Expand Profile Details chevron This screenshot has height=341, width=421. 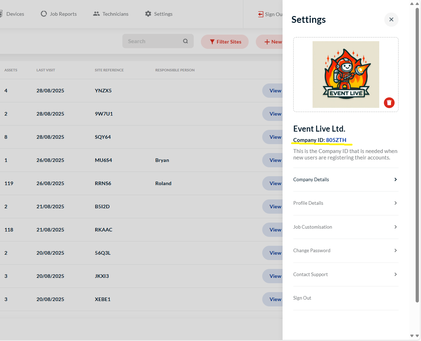395,203
